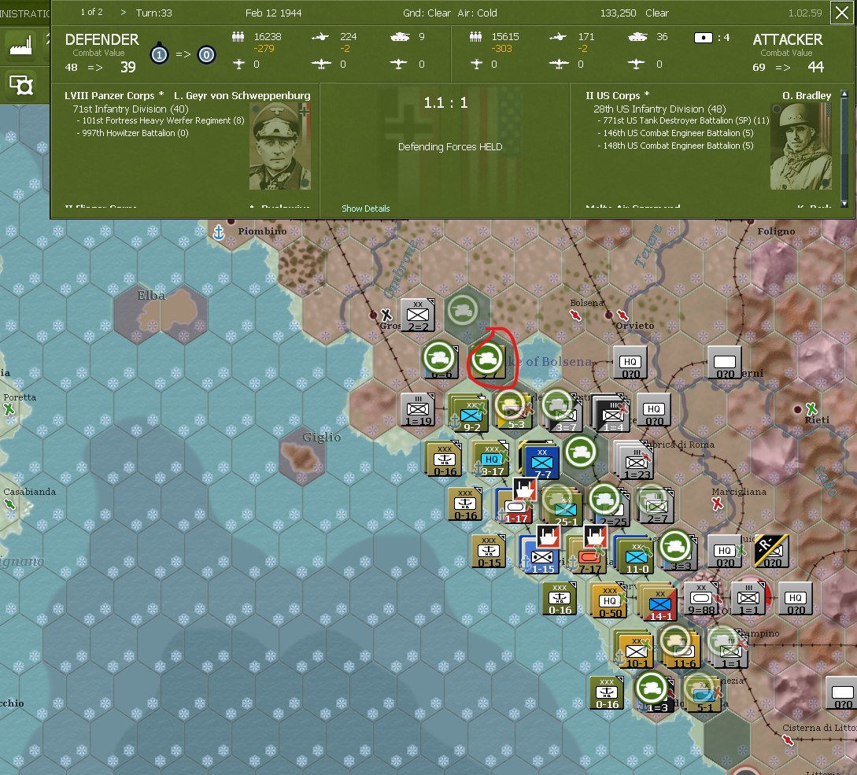857x775 pixels.
Task: Select the 10-1 yellow division counter
Action: 636,651
